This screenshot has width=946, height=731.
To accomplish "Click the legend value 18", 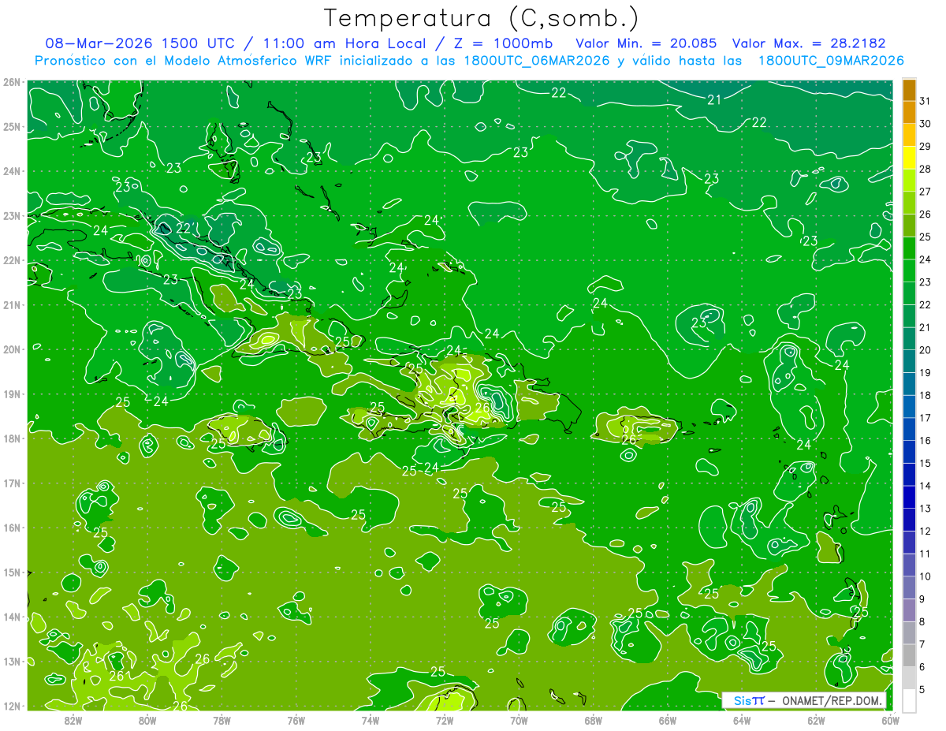I will 926,395.
